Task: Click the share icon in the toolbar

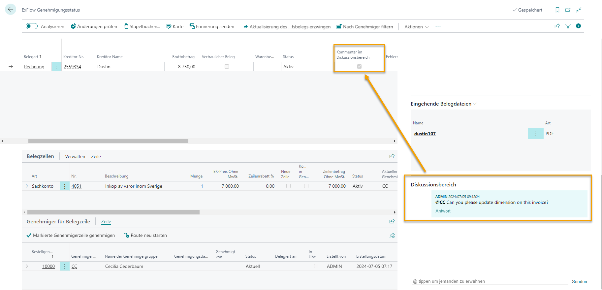Action: [557, 26]
